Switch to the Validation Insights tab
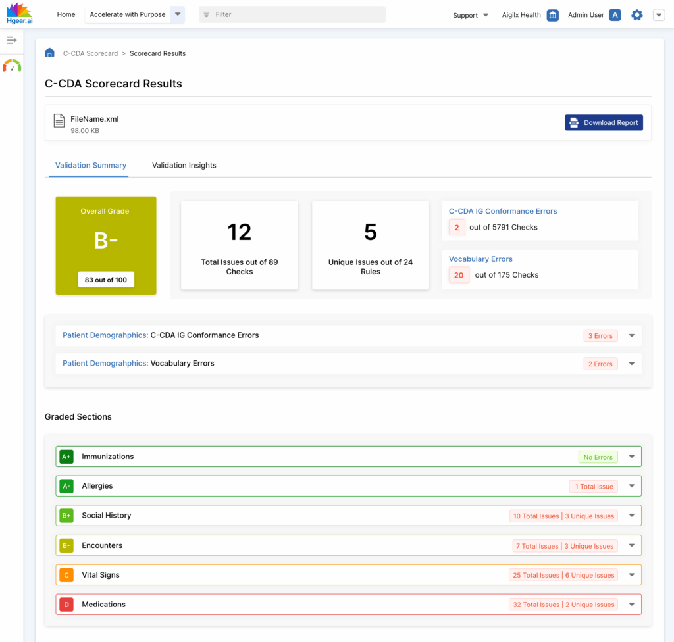This screenshot has height=642, width=674. [184, 165]
